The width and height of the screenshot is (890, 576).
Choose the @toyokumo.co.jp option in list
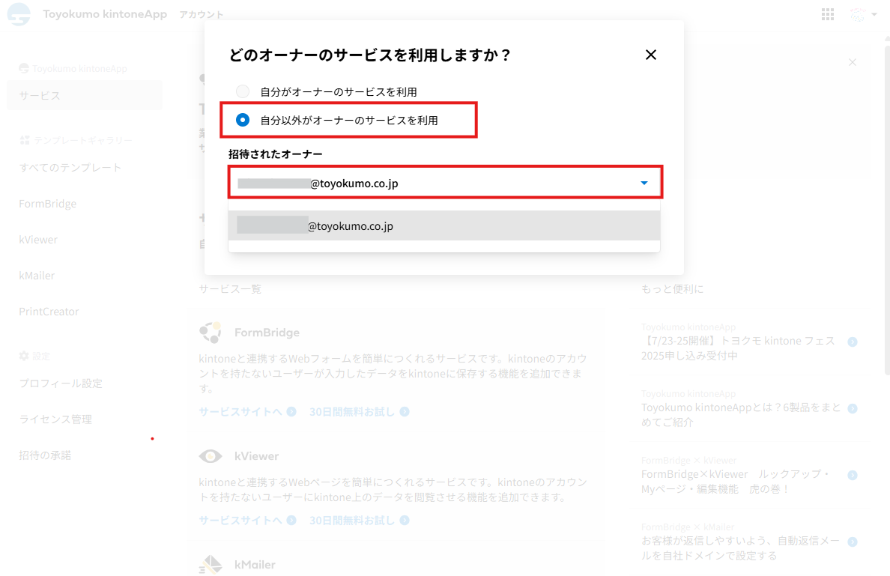coord(444,226)
